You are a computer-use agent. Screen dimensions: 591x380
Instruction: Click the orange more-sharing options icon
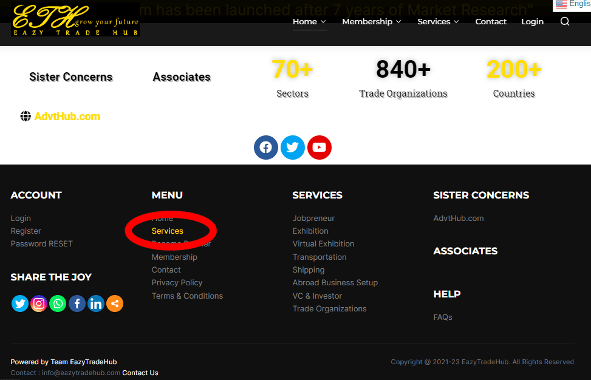(x=115, y=304)
